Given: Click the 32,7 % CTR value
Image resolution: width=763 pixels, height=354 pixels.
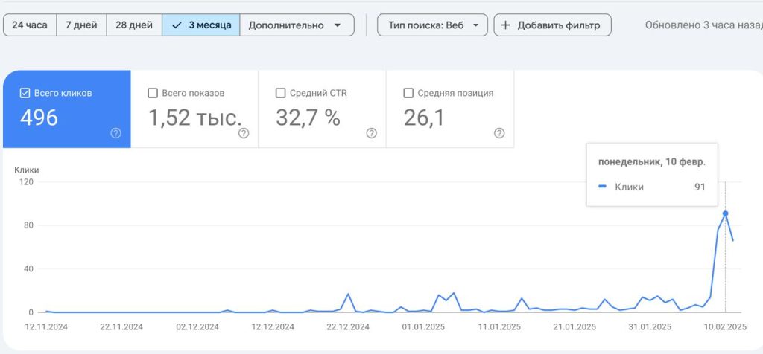Looking at the screenshot, I should (308, 118).
